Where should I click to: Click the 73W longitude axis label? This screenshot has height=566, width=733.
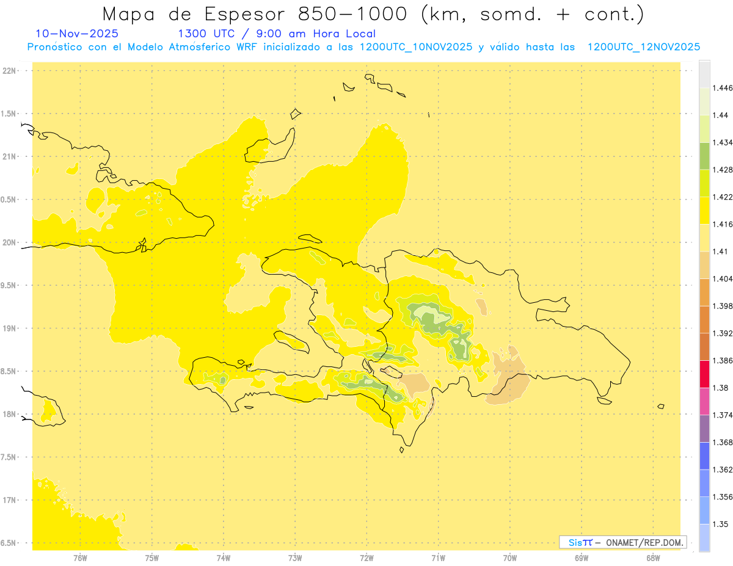click(295, 557)
